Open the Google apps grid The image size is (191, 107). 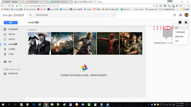click(175, 15)
